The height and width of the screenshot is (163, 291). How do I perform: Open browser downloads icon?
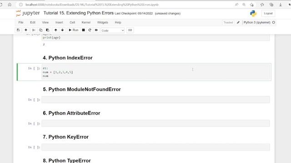click(x=281, y=5)
